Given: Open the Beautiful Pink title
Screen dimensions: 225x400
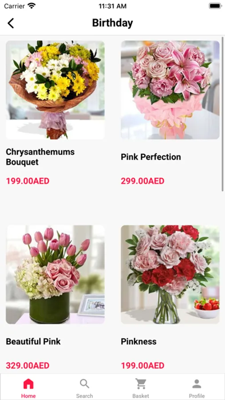Looking at the screenshot, I should [x=33, y=341].
